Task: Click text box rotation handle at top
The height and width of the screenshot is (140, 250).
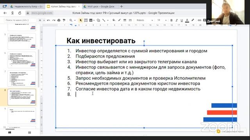Action: tap(144, 41)
